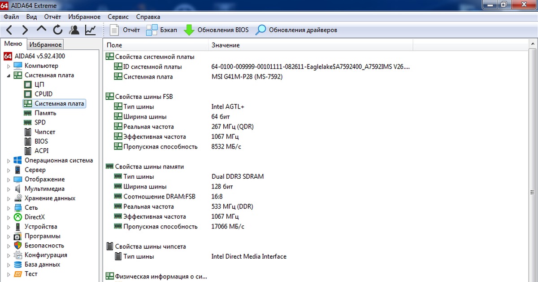Click the Устройства devices icon
The image size is (538, 282).
pos(17,226)
